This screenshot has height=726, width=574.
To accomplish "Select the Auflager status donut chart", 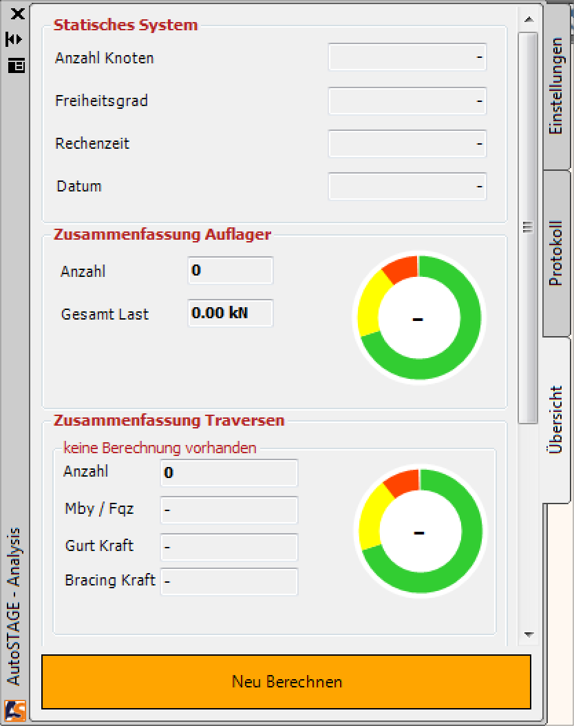I will [417, 317].
